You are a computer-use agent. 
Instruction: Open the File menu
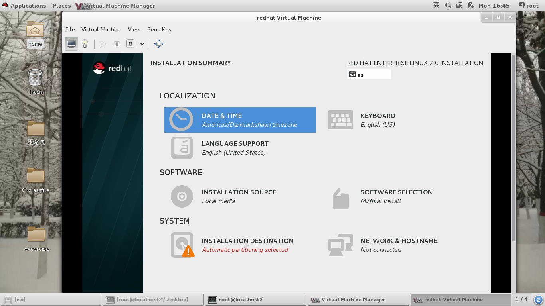70,29
